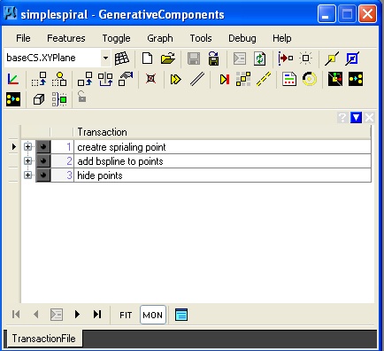This screenshot has height=351, width=384.
Task: Click the yellow circle above dotted squares icon
Action: [59, 79]
